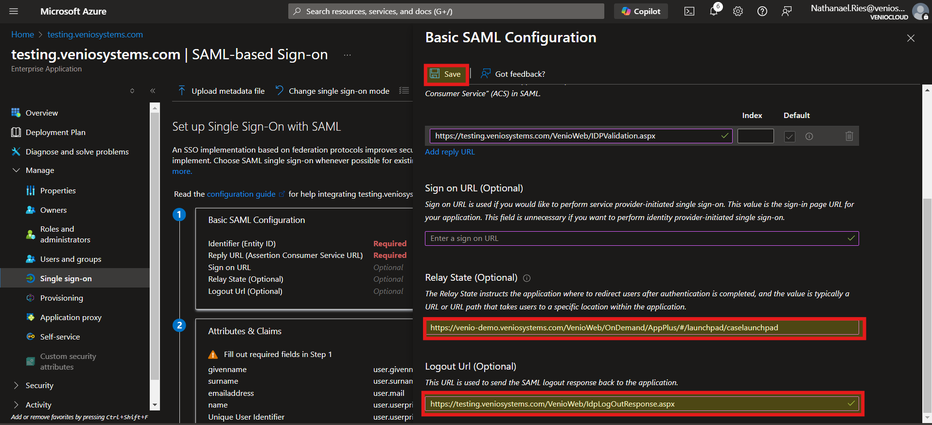The image size is (932, 425).
Task: Click the Attributes & Claims card heading
Action: (x=245, y=331)
